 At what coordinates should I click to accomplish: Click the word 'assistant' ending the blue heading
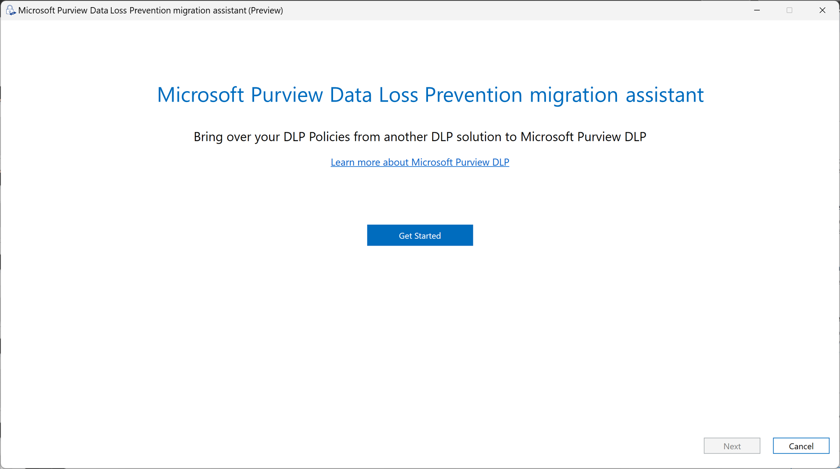tap(664, 94)
